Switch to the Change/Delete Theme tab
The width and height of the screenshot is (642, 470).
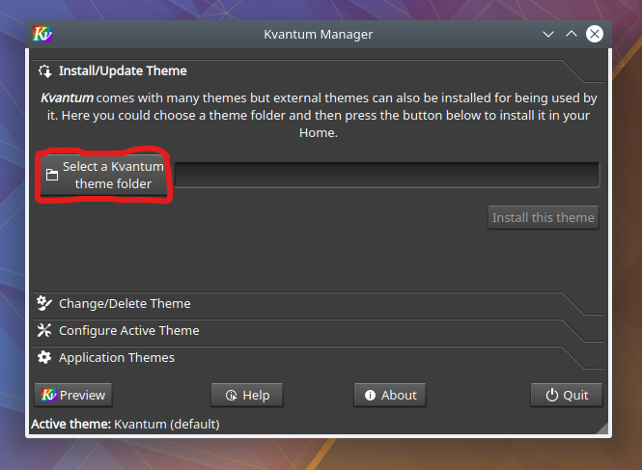coord(318,304)
